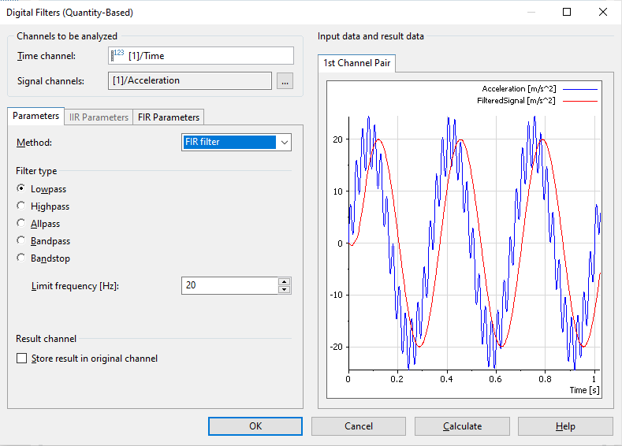Switch to the FIR Parameters tab
622x446 pixels.
169,117
